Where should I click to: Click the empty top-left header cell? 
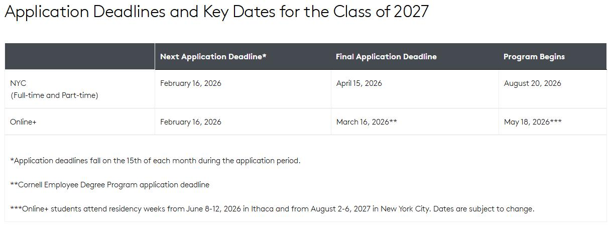click(x=80, y=56)
